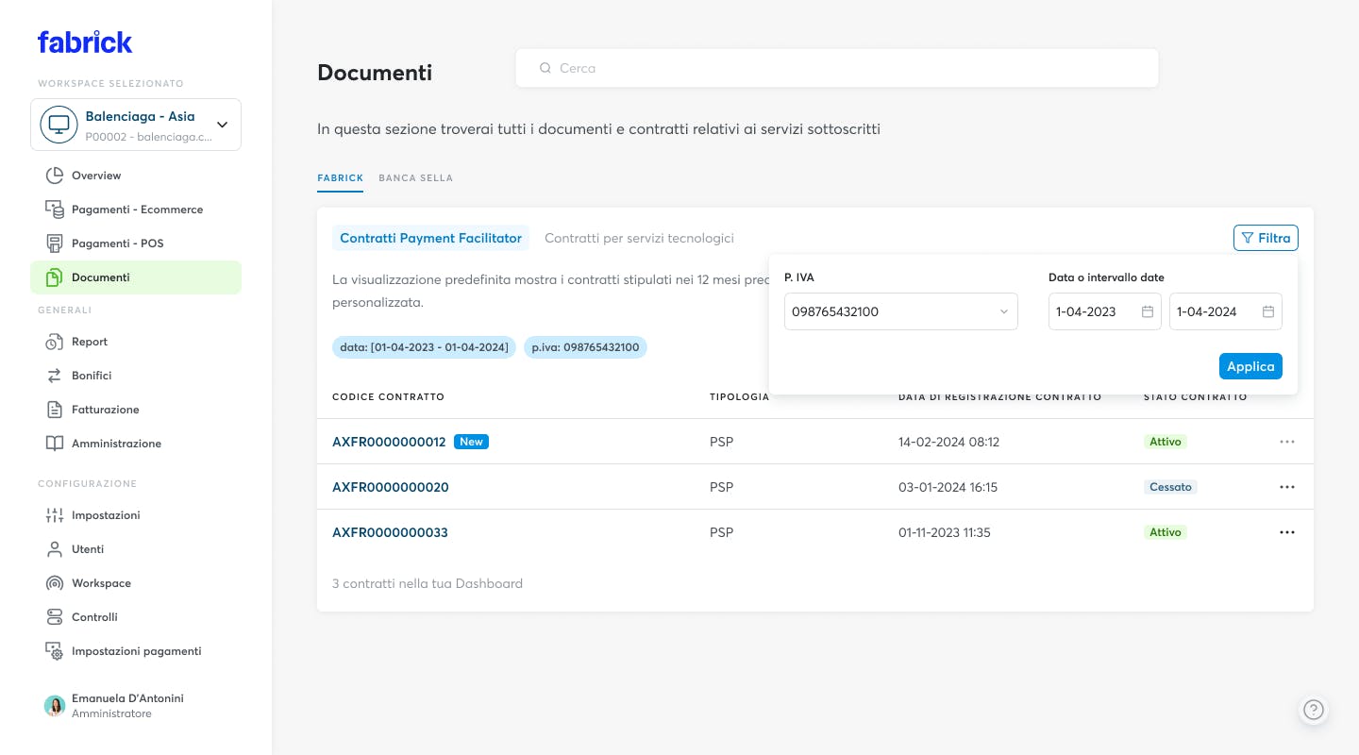Click the Report icon in sidebar
Viewport: 1359px width, 755px height.
(55, 342)
